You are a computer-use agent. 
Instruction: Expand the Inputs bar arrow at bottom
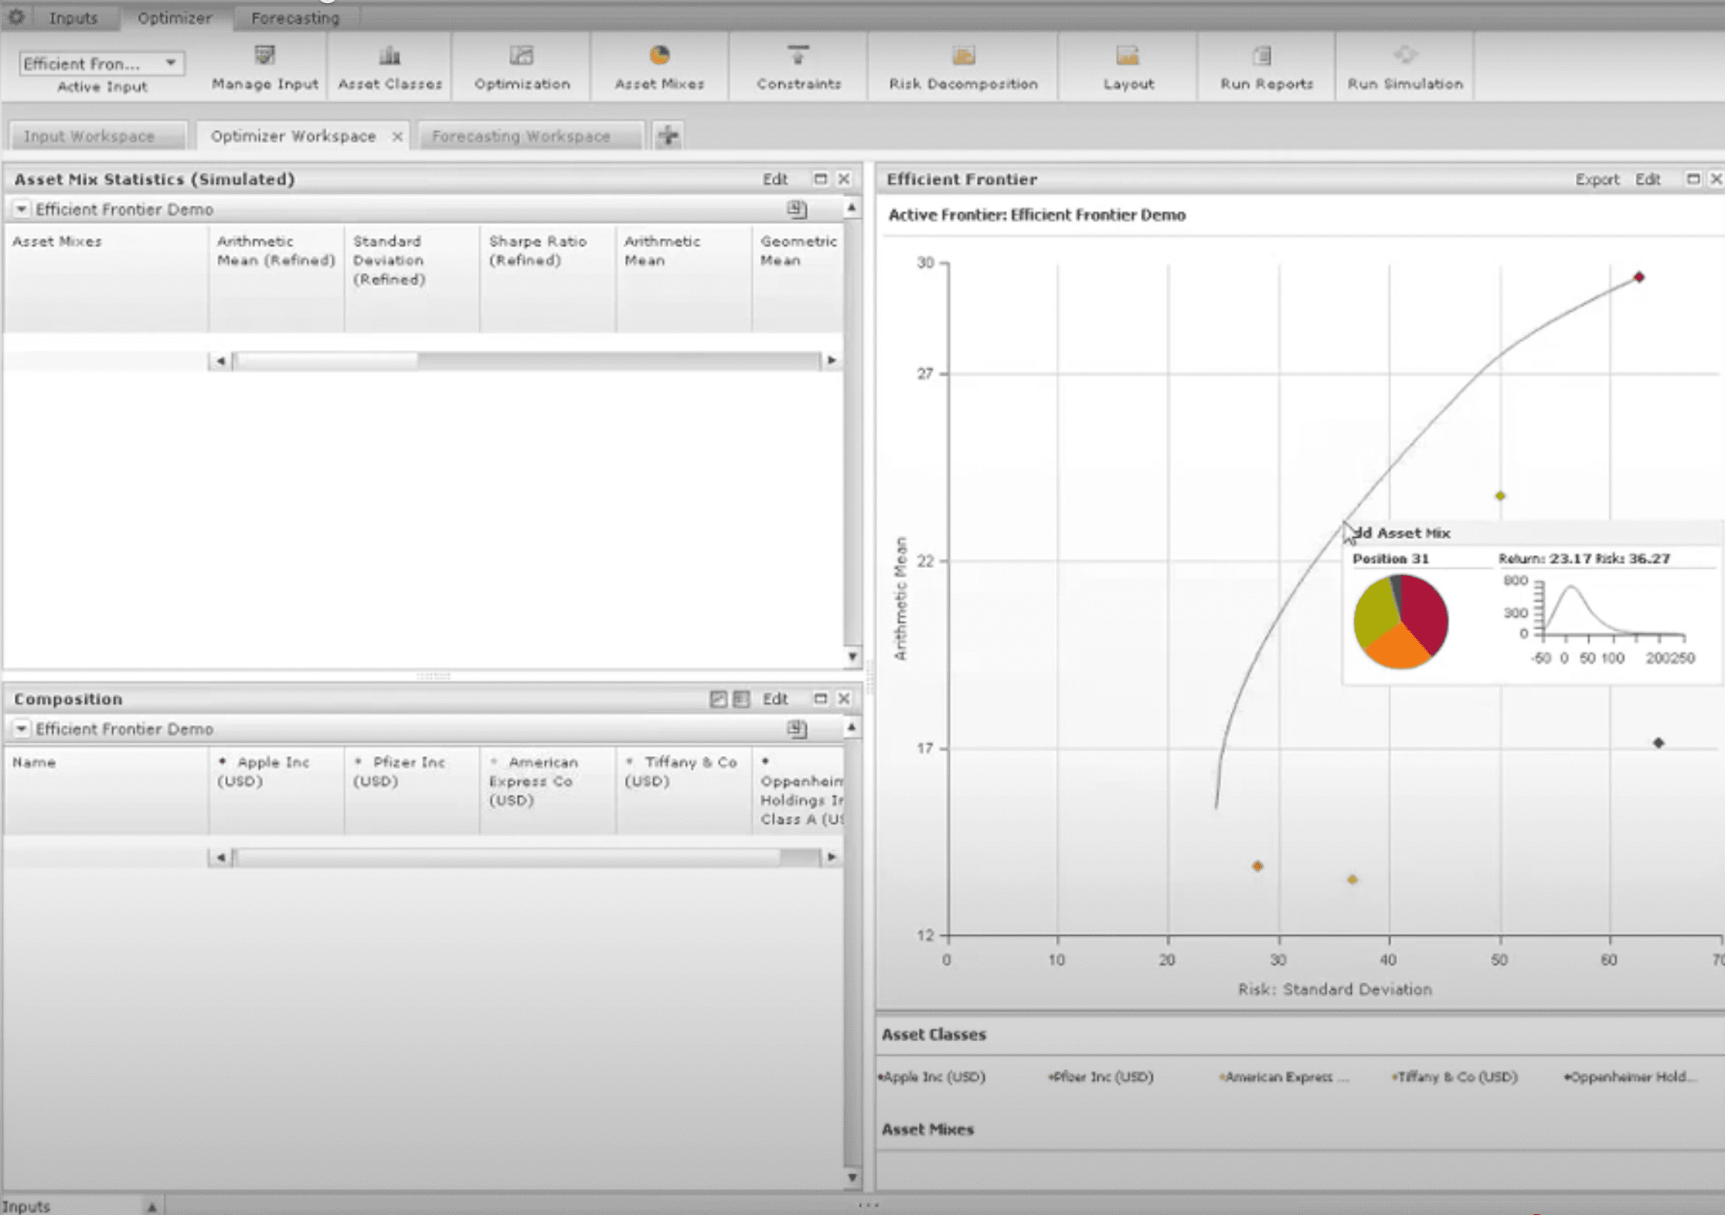pos(152,1206)
